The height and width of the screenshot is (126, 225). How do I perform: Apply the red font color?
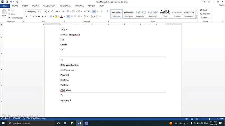[x=62, y=17]
